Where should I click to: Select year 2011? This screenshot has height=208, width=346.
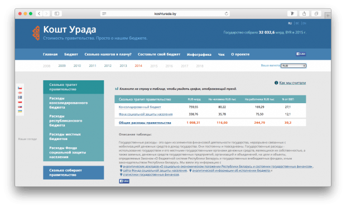93,66
